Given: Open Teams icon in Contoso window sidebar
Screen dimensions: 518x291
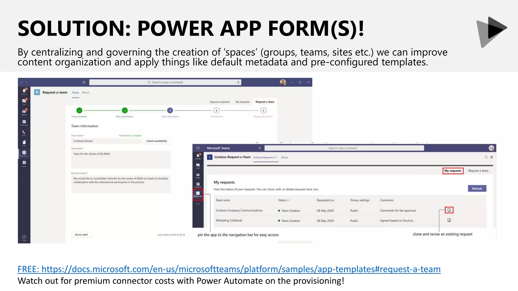Looking at the screenshot, I should pos(198,175).
